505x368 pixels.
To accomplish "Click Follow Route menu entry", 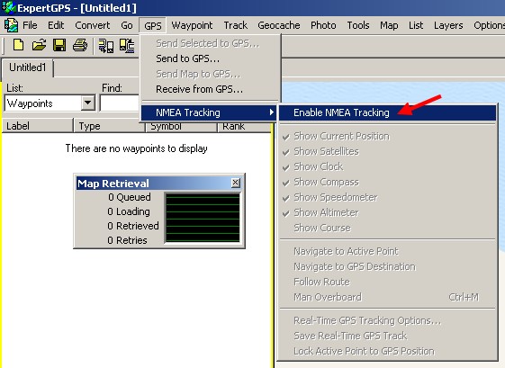I will point(387,282).
